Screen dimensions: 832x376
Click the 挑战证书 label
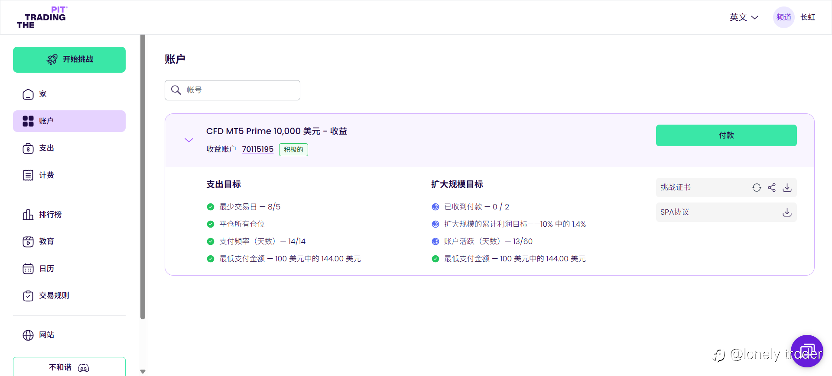click(x=676, y=187)
